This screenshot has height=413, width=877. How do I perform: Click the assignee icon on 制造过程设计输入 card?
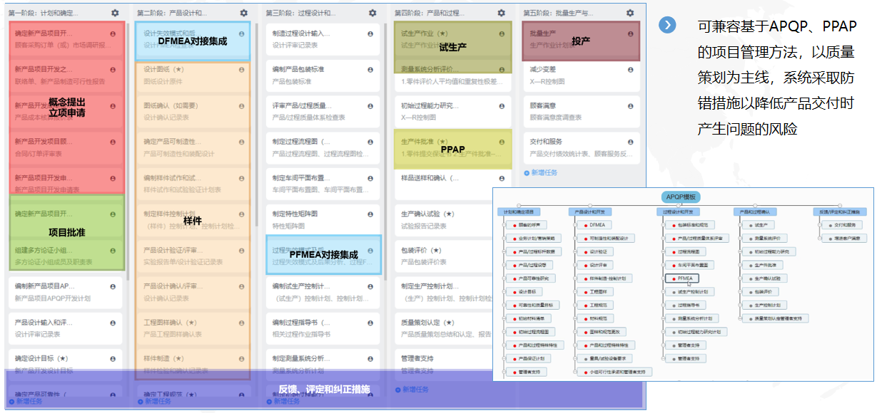coord(371,33)
